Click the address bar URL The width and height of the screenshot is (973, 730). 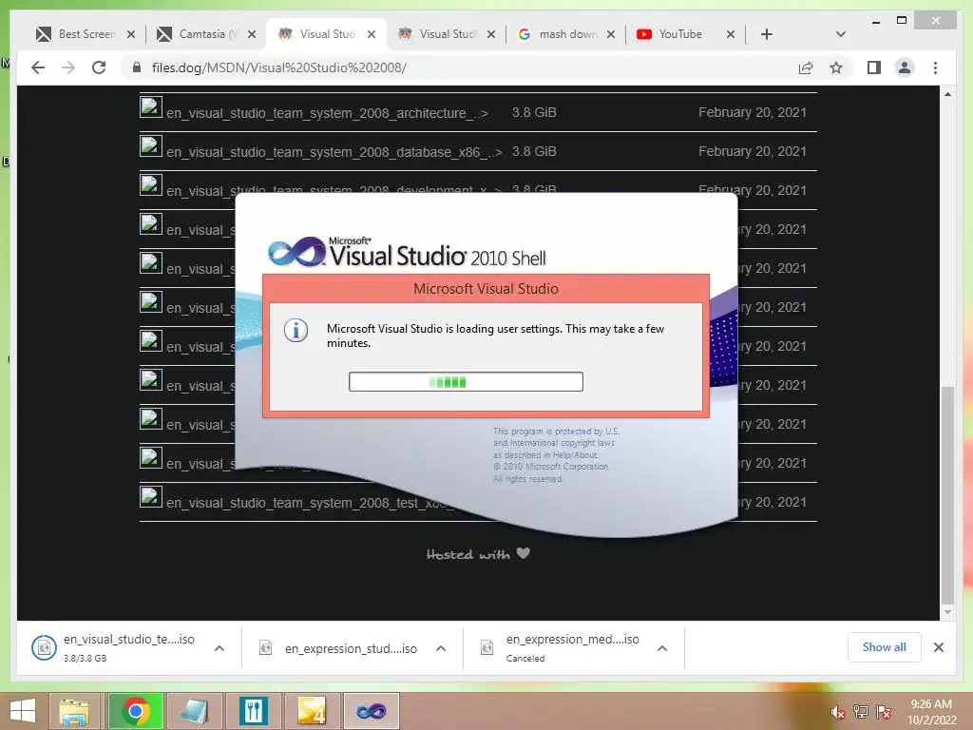278,67
